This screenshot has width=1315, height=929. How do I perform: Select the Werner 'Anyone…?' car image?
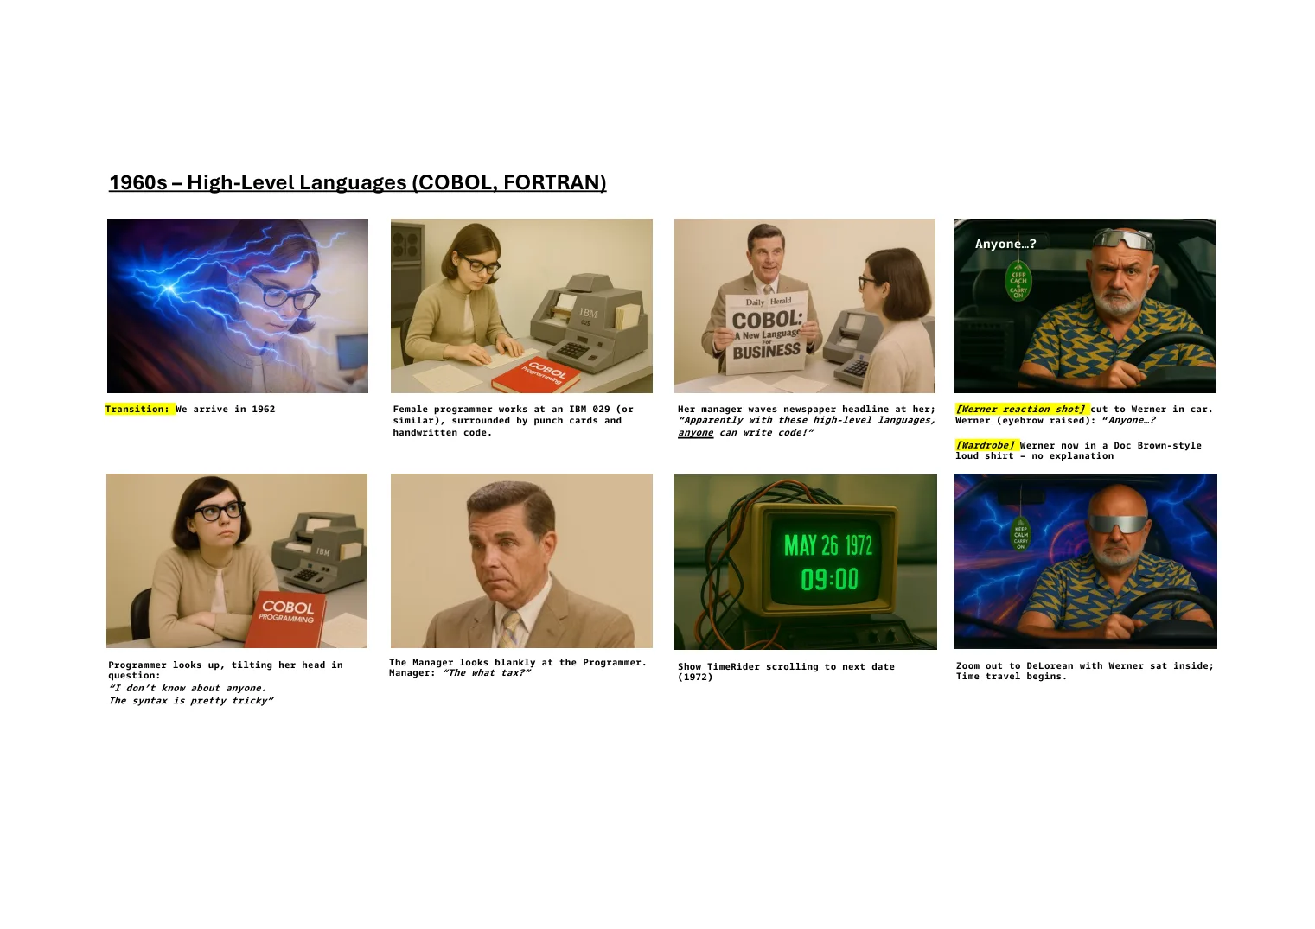point(1085,306)
